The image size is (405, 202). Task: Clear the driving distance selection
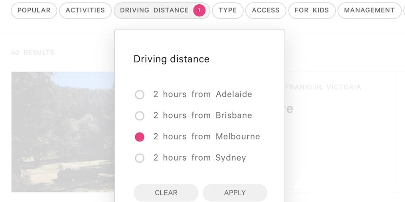pyautogui.click(x=166, y=193)
